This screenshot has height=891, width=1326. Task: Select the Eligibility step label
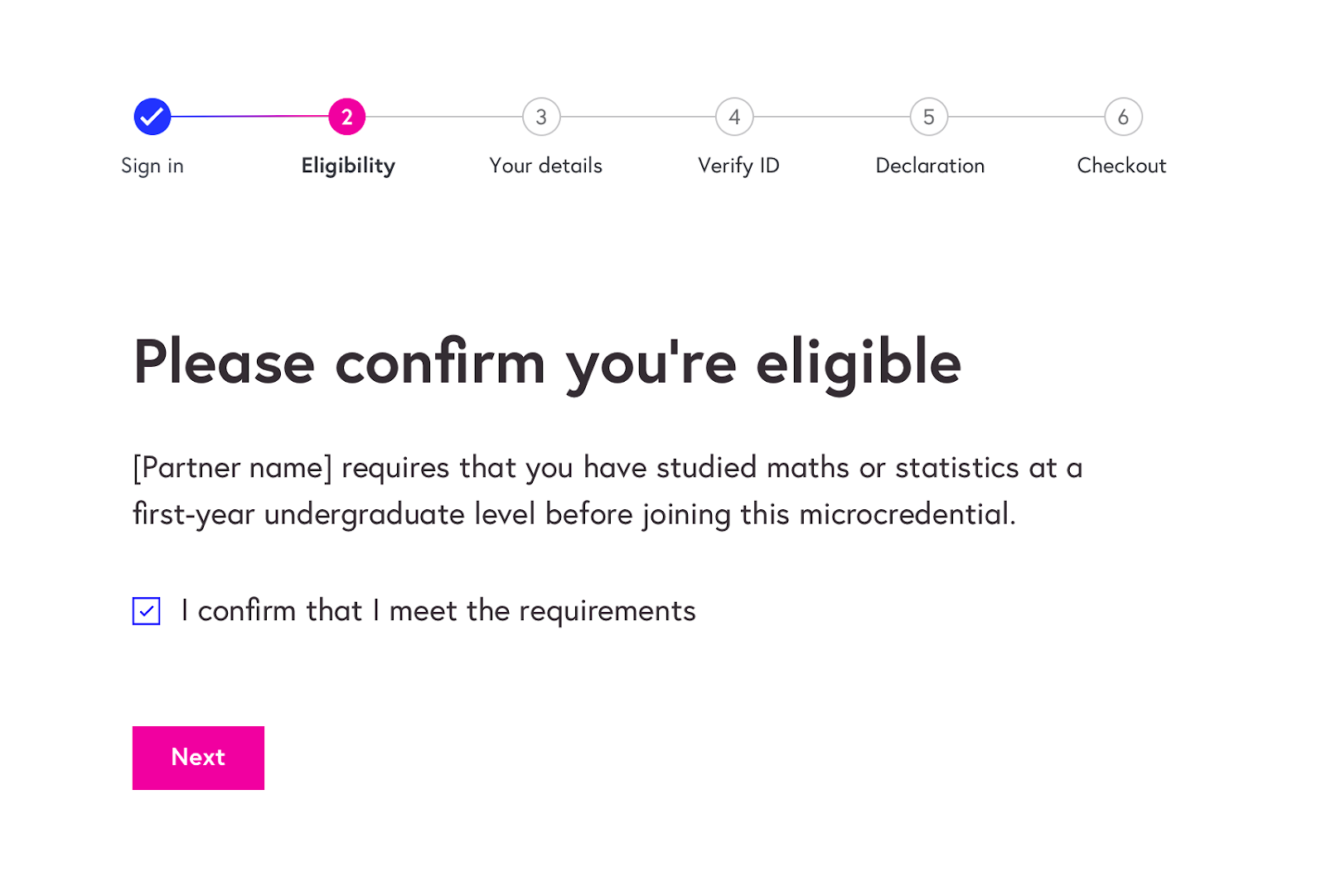tap(348, 166)
